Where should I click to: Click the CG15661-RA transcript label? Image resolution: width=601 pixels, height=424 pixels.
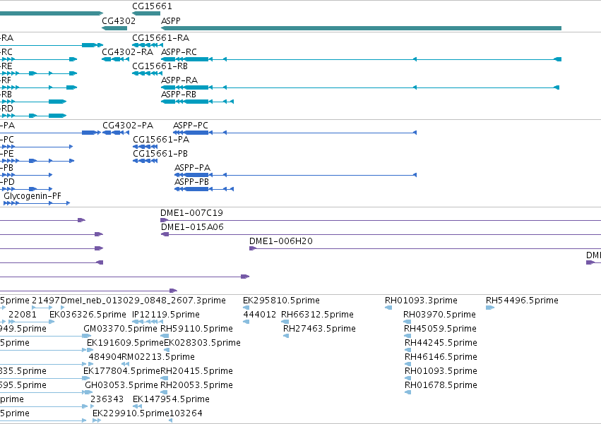160,38
